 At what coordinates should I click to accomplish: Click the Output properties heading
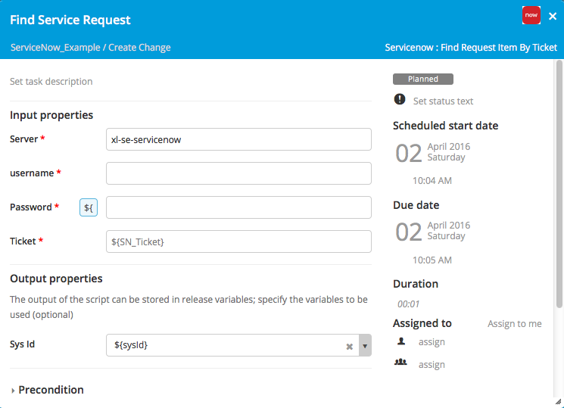pos(56,279)
